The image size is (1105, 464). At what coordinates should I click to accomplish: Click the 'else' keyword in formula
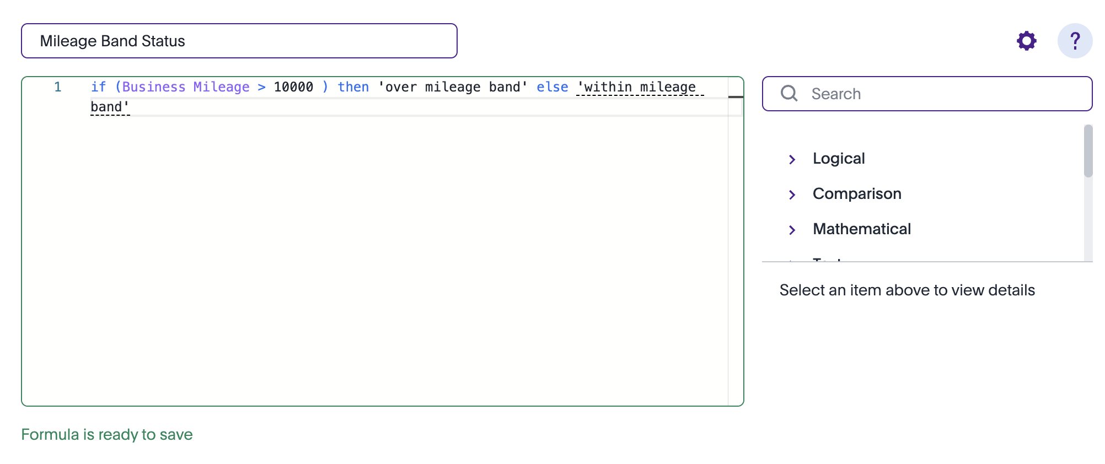pyautogui.click(x=552, y=87)
